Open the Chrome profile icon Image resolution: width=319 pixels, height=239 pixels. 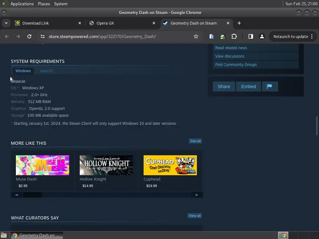[262, 36]
